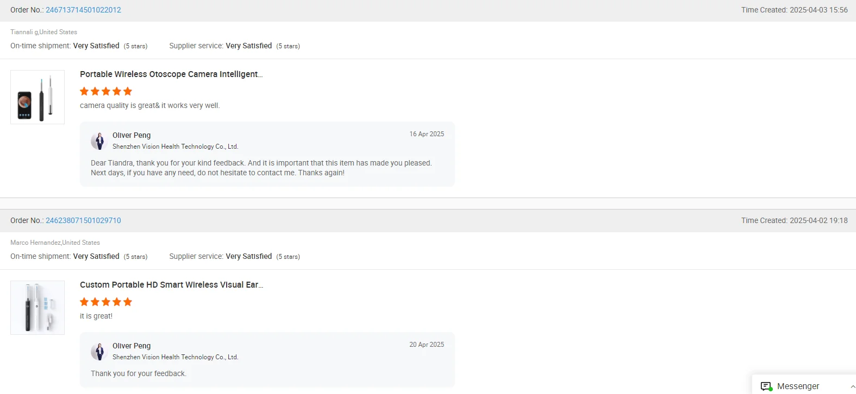Image resolution: width=856 pixels, height=394 pixels.
Task: Expand the Messenger widget chevron
Action: tap(852, 386)
